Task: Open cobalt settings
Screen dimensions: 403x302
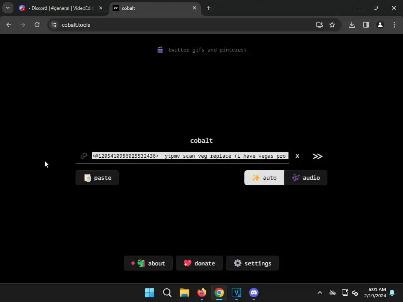Action: coord(252,263)
